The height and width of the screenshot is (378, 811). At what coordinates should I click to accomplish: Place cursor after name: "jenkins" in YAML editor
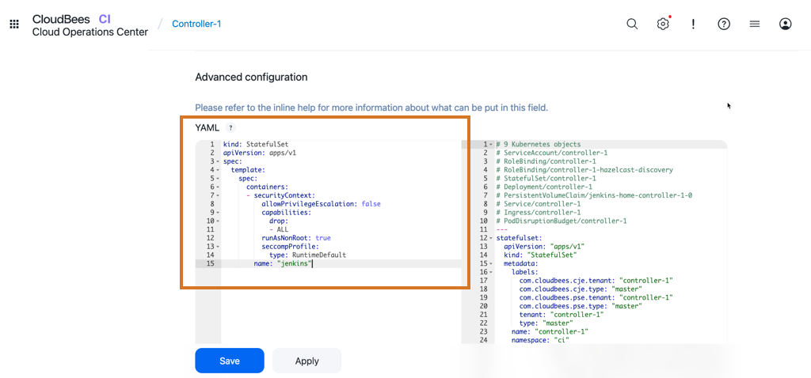[x=313, y=264]
